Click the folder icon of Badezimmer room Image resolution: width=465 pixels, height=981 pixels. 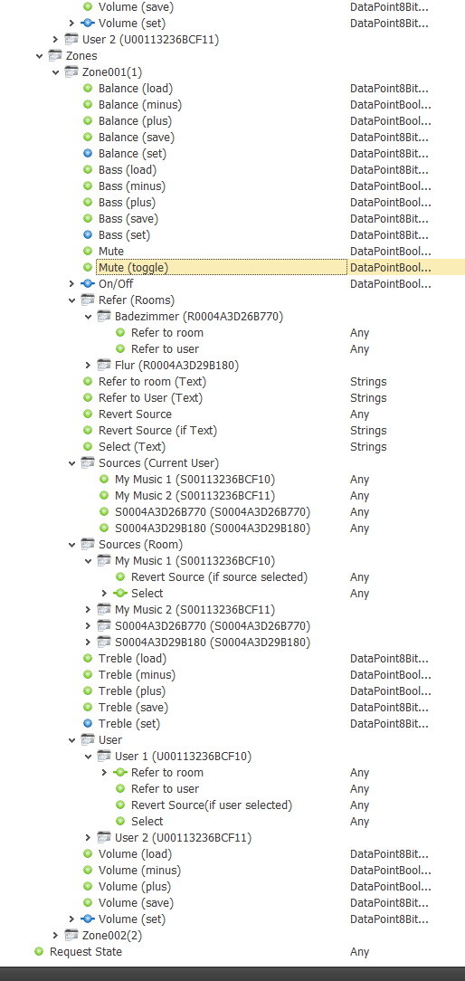pos(104,316)
